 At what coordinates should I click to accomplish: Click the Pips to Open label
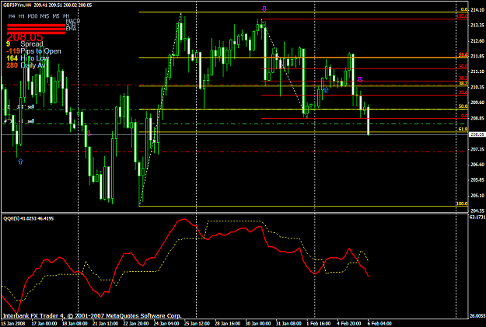40,51
